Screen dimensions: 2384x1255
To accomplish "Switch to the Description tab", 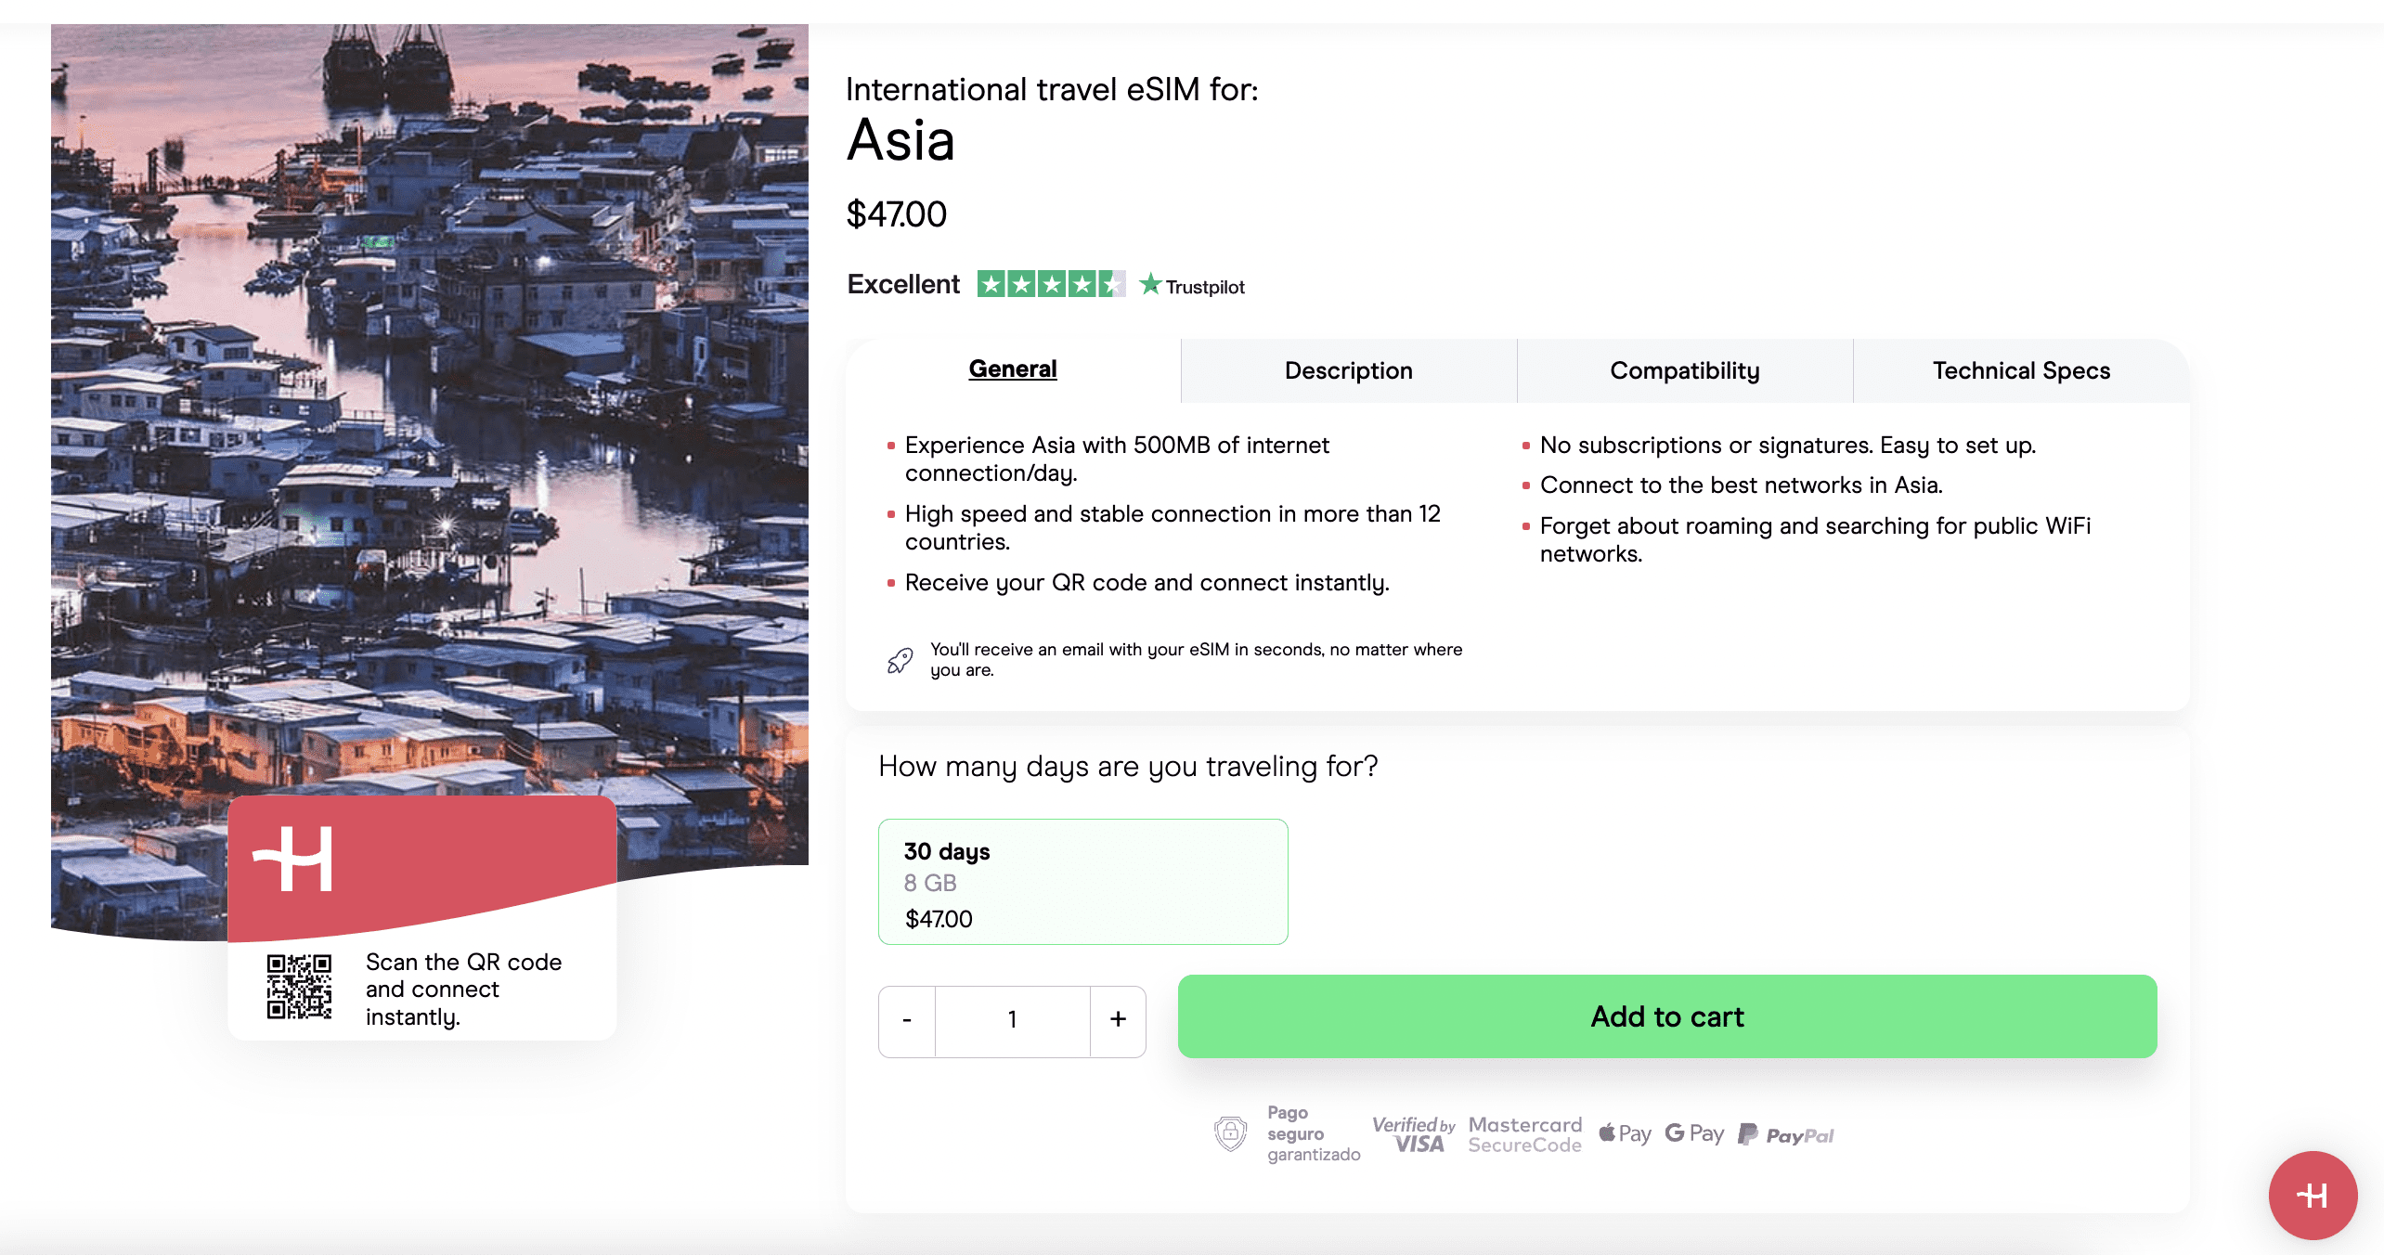I will coord(1348,370).
